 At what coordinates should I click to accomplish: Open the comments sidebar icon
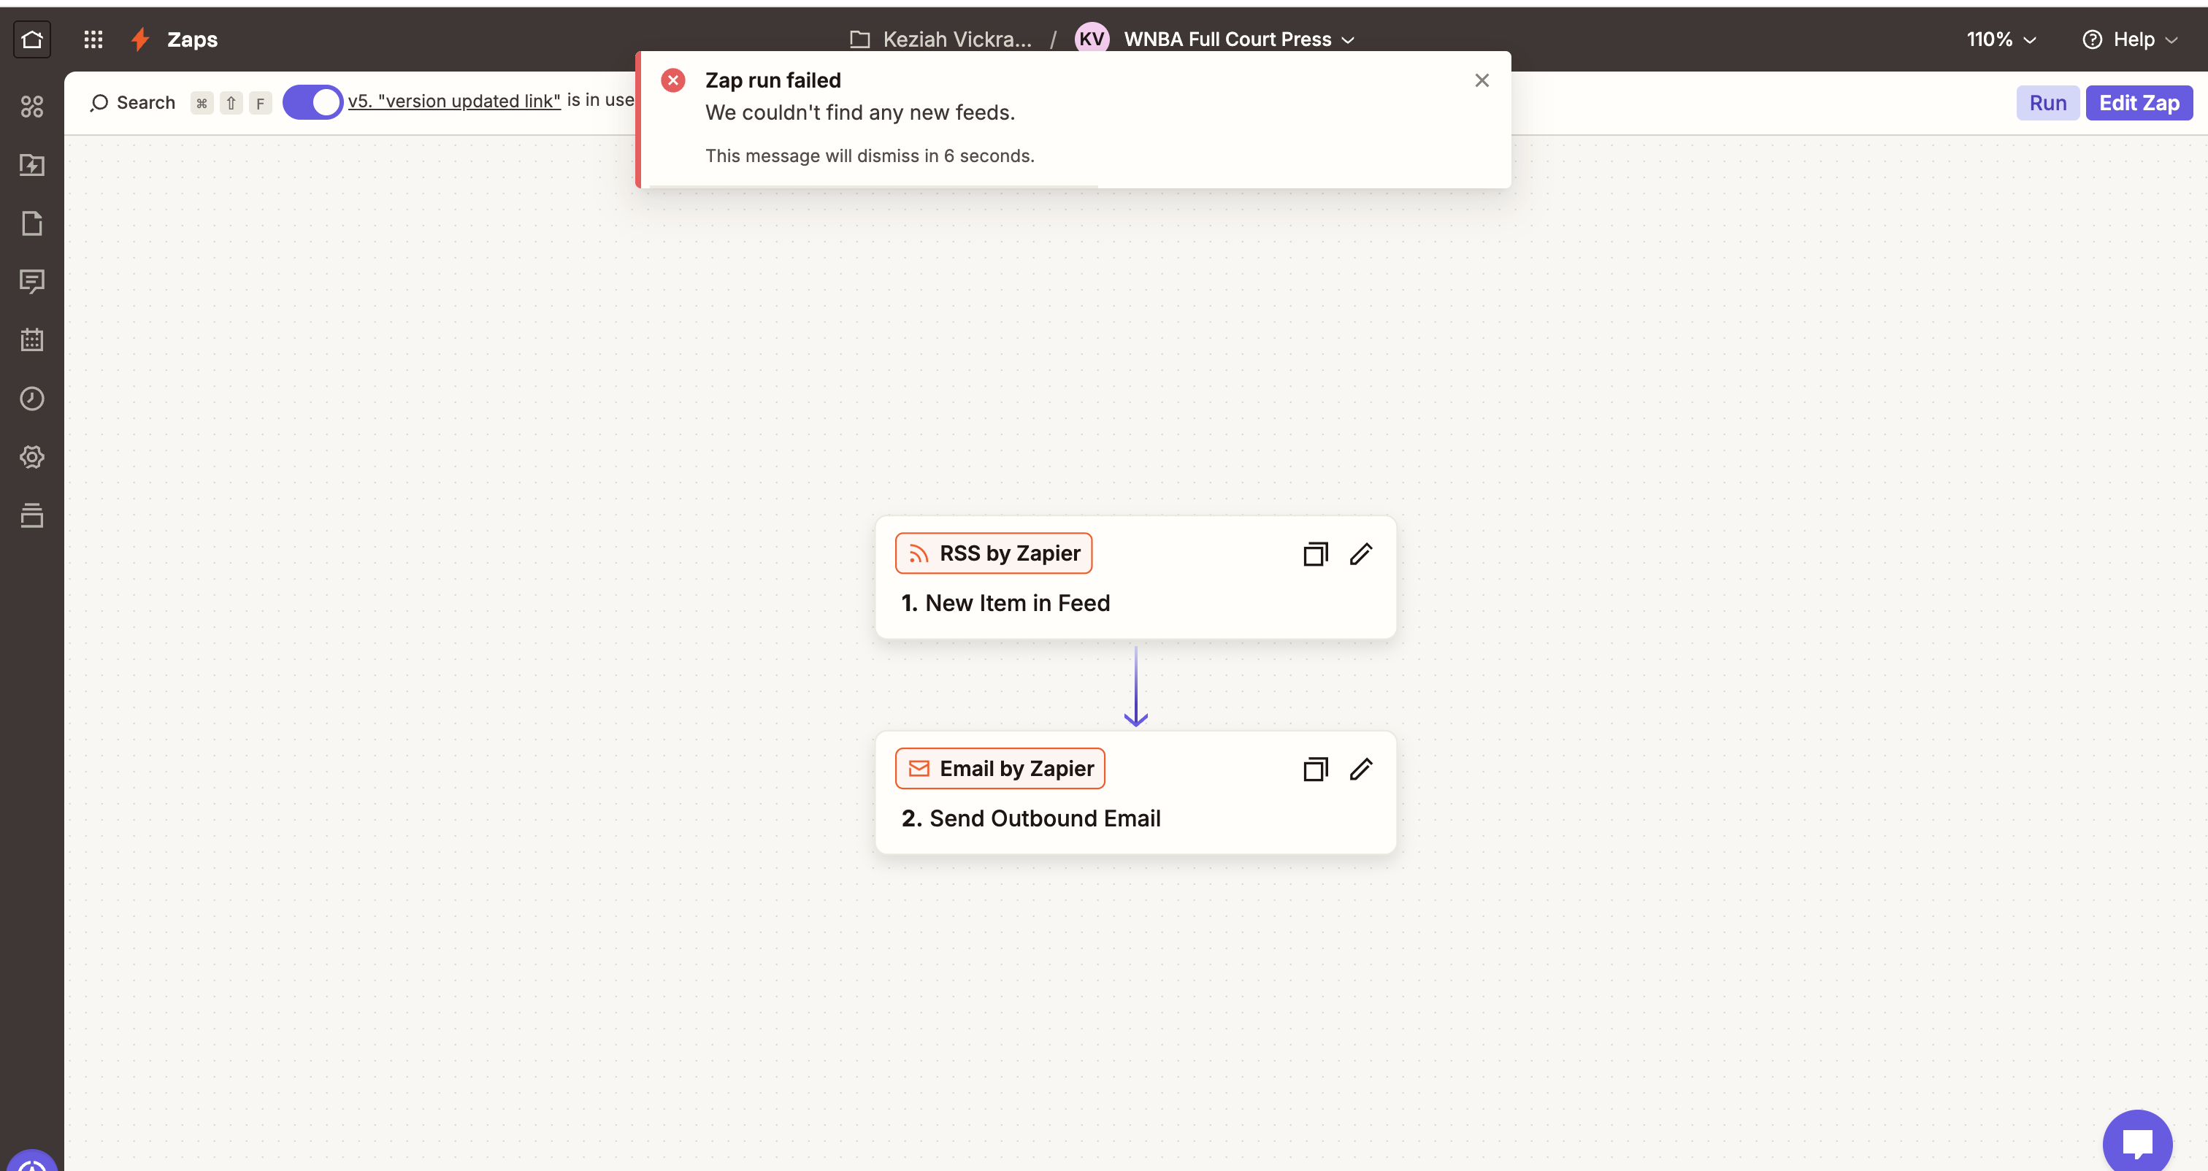point(31,281)
